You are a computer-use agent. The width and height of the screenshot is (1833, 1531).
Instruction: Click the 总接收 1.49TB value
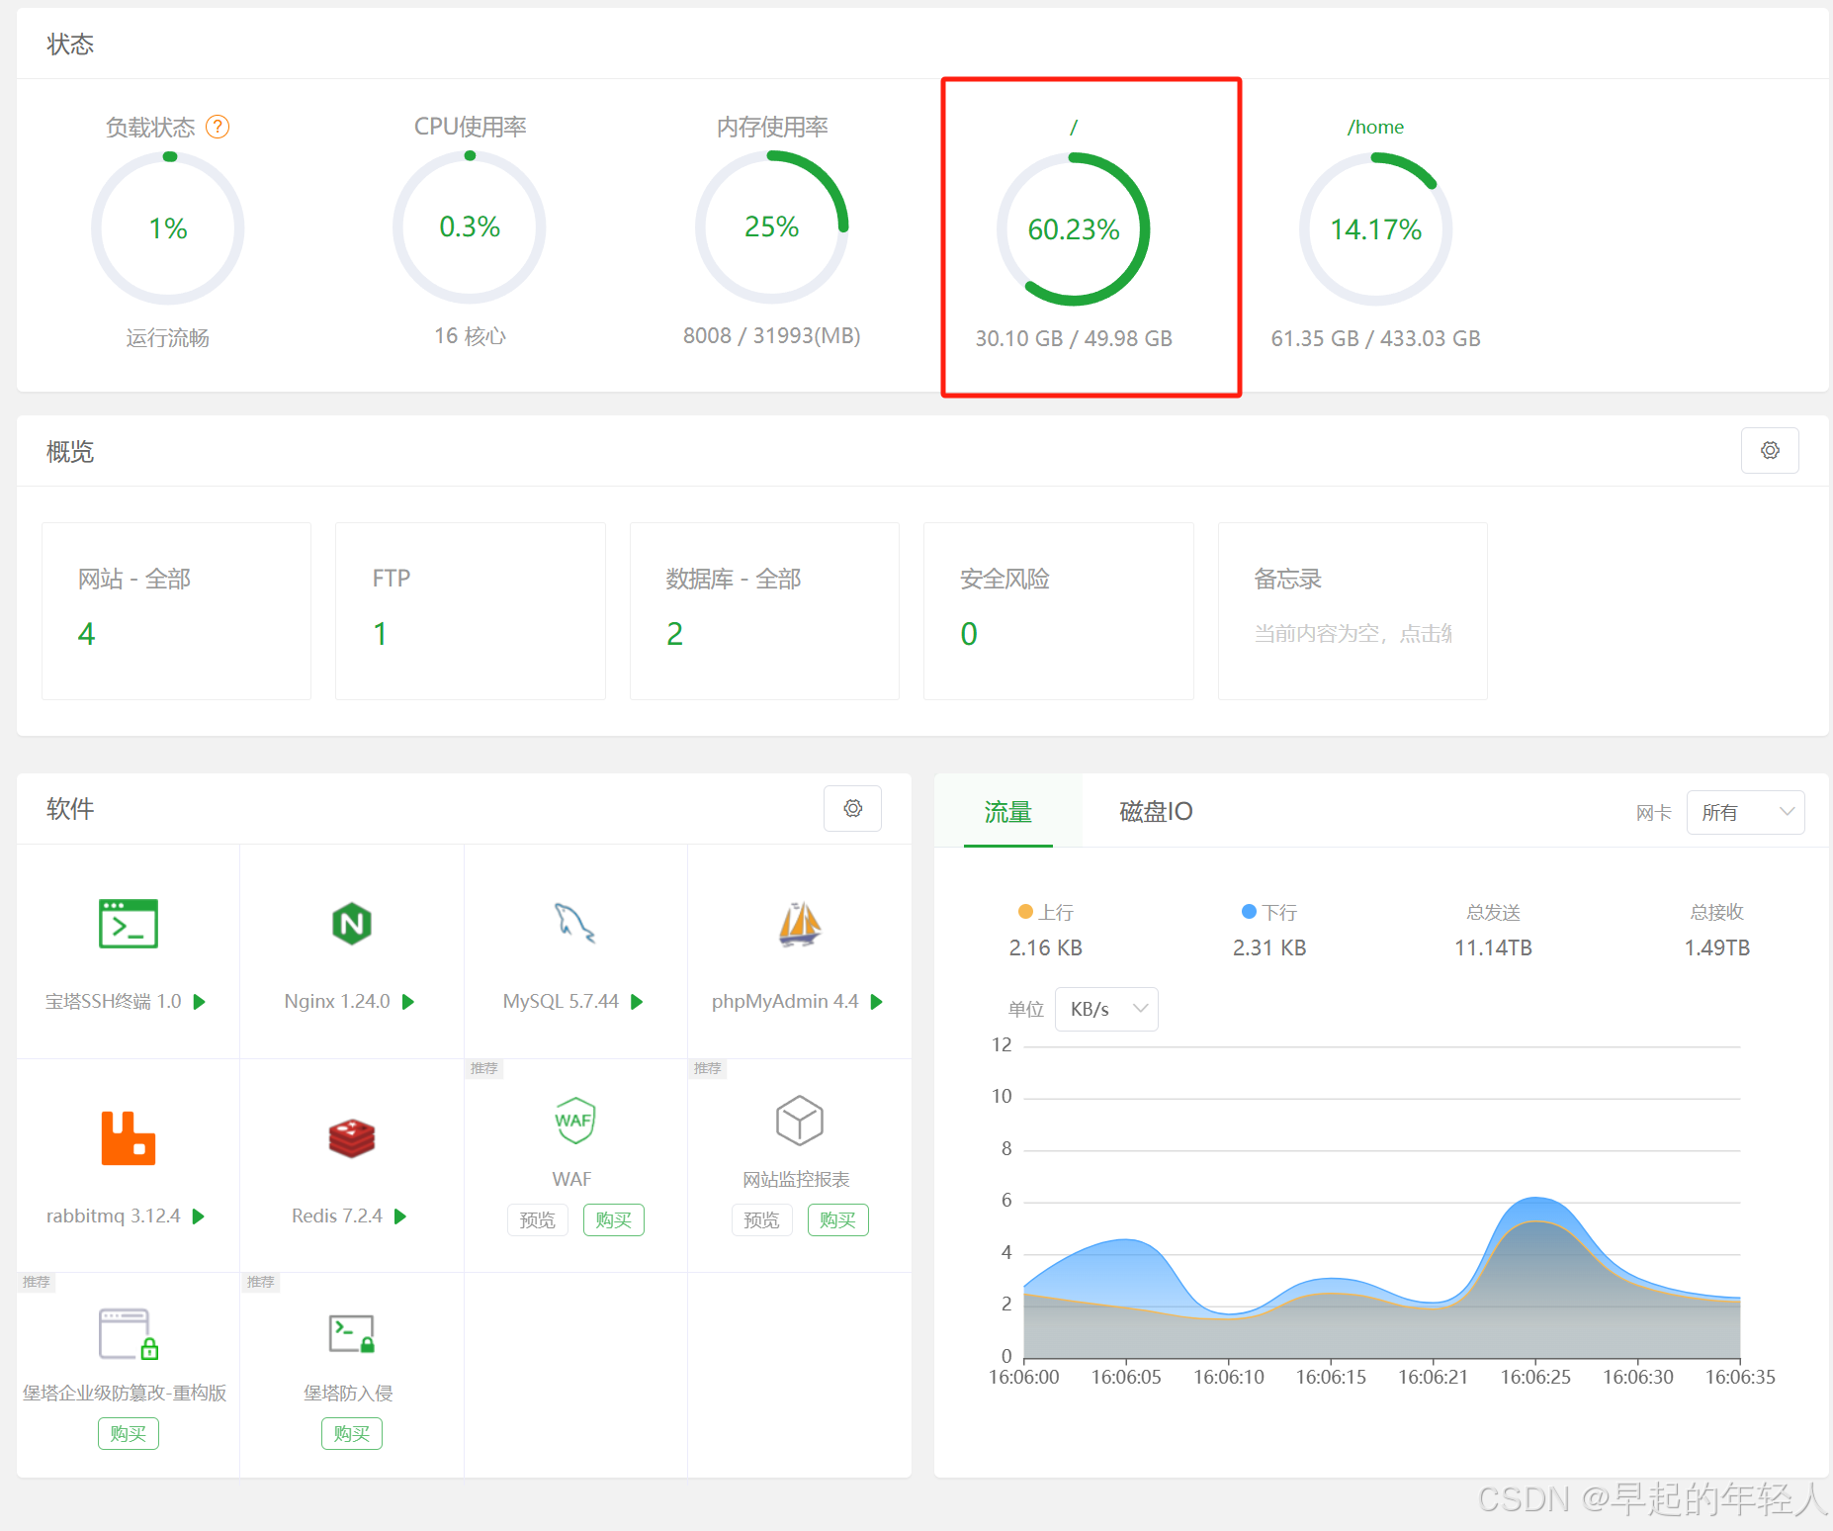pyautogui.click(x=1717, y=947)
